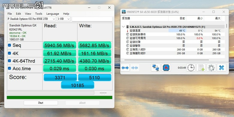Open the 1 GB test size dropdown
Screen dimensions: 234x117
[x=64, y=19]
